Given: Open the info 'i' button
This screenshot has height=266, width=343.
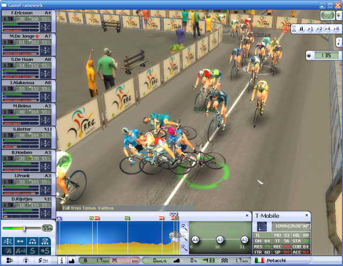Looking at the screenshot, I should tap(61, 261).
